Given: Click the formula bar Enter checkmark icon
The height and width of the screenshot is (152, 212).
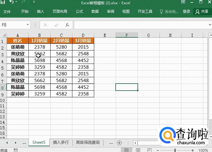Looking at the screenshot, I should [x=56, y=25].
